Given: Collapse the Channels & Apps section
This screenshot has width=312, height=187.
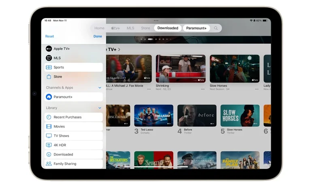Looking at the screenshot, I should (x=100, y=88).
